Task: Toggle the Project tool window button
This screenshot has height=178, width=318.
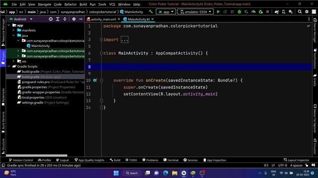Action: [3, 58]
